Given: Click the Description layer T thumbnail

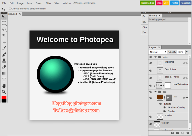Looking at the screenshot, I should point(160,71).
